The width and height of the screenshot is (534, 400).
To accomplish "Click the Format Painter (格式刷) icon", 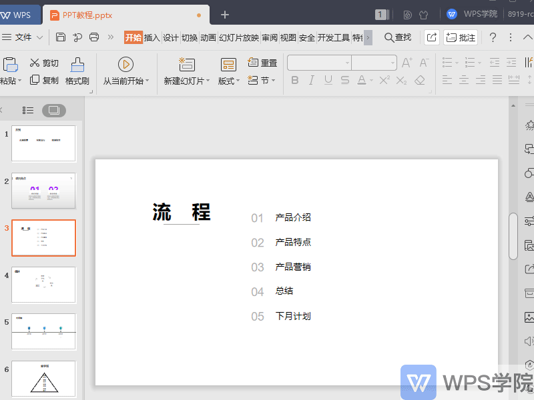I will (x=77, y=65).
